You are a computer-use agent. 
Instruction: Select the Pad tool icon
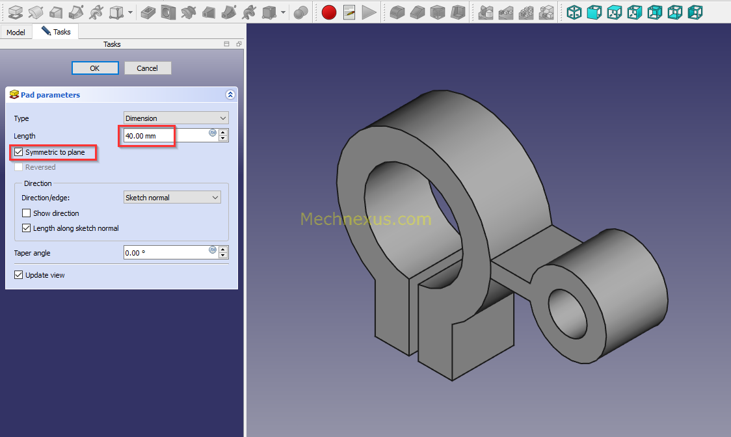14,12
